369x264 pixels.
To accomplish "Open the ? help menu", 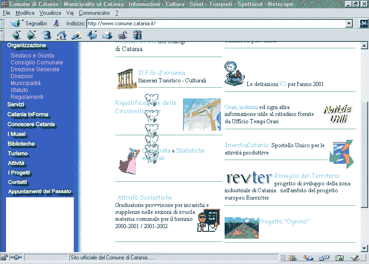I will click(x=117, y=13).
